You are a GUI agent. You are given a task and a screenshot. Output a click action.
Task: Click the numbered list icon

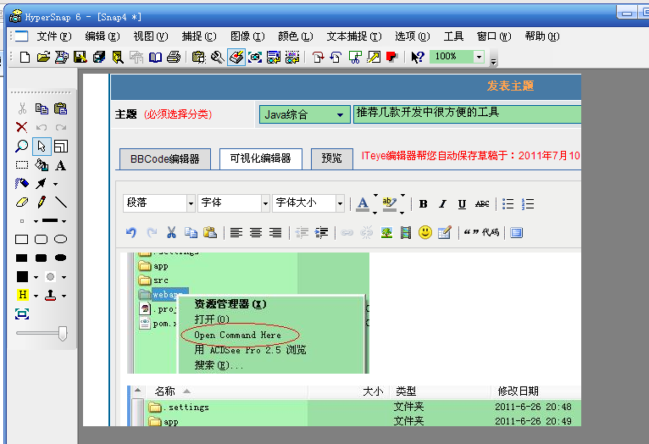click(x=528, y=204)
